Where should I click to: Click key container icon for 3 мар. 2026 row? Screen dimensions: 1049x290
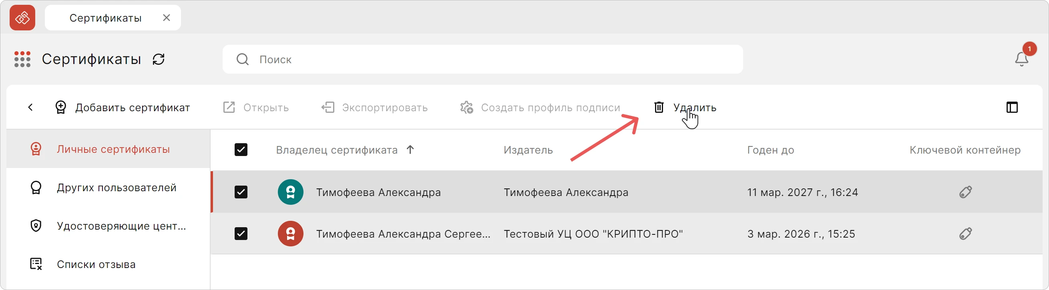tap(965, 234)
